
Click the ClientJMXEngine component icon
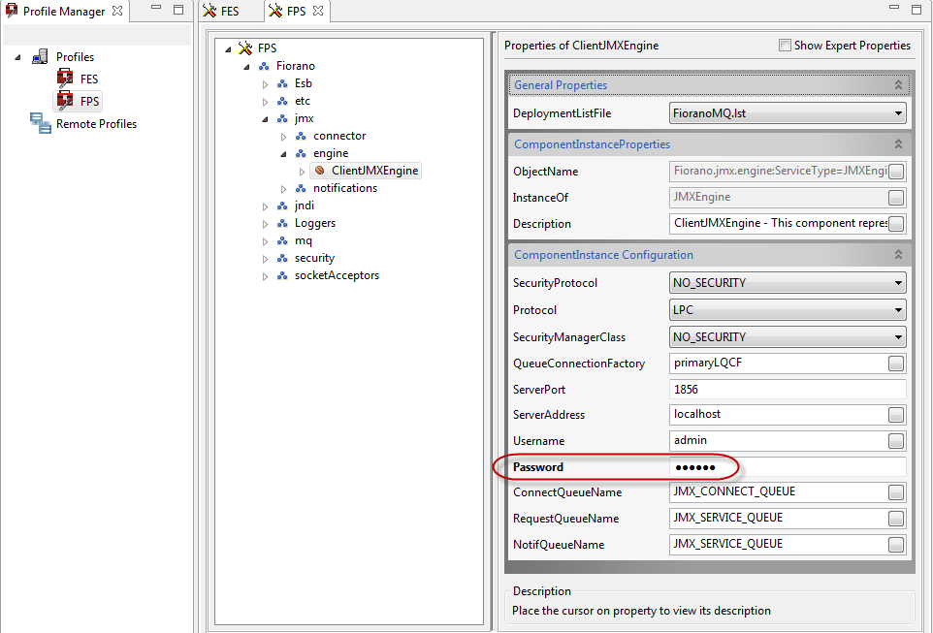(x=320, y=171)
